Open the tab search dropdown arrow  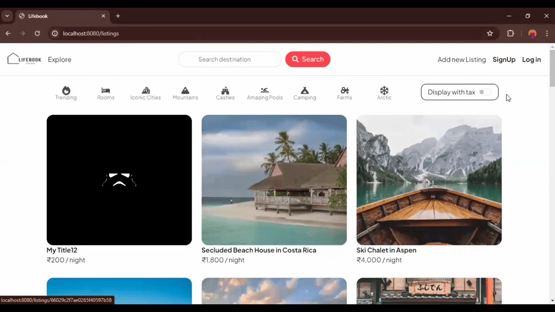click(x=7, y=16)
